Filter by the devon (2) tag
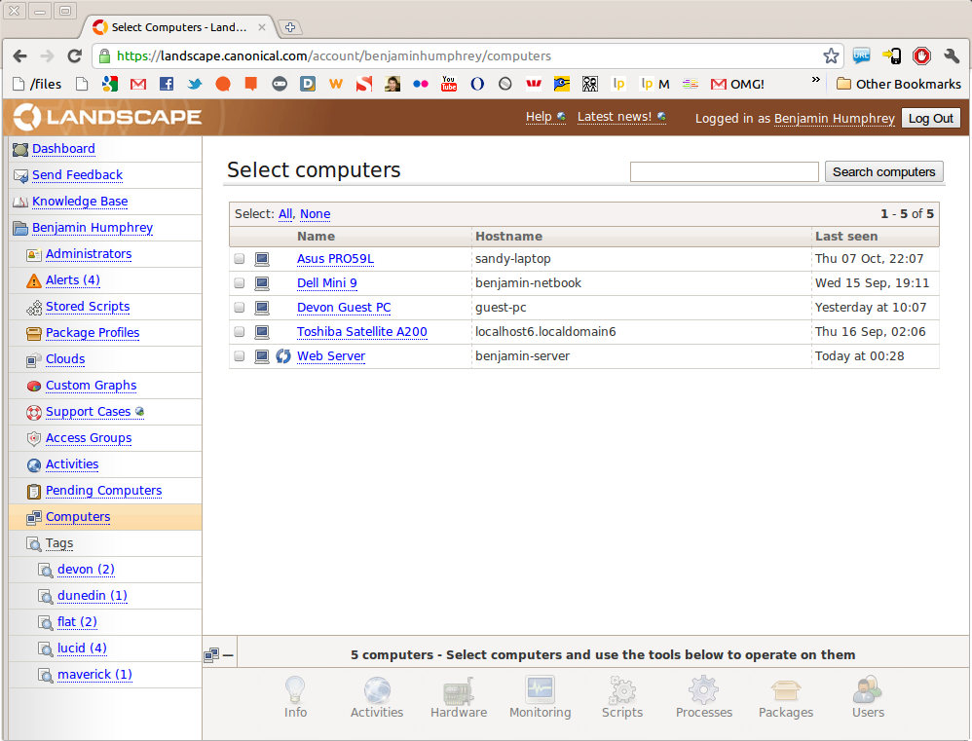Viewport: 972px width, 741px height. (86, 570)
